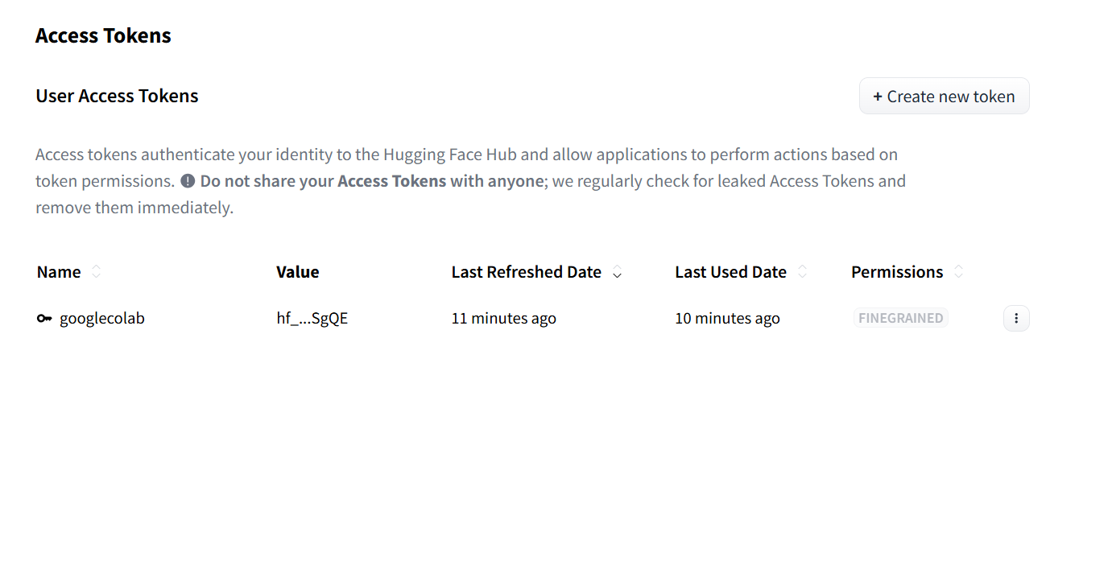The image size is (1108, 561).
Task: Click the User Access Tokens heading
Action: point(118,96)
